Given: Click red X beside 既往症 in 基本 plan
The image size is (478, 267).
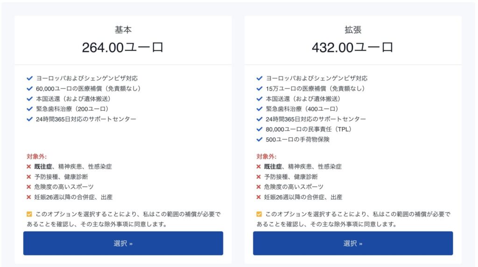Looking at the screenshot, I should [29, 167].
